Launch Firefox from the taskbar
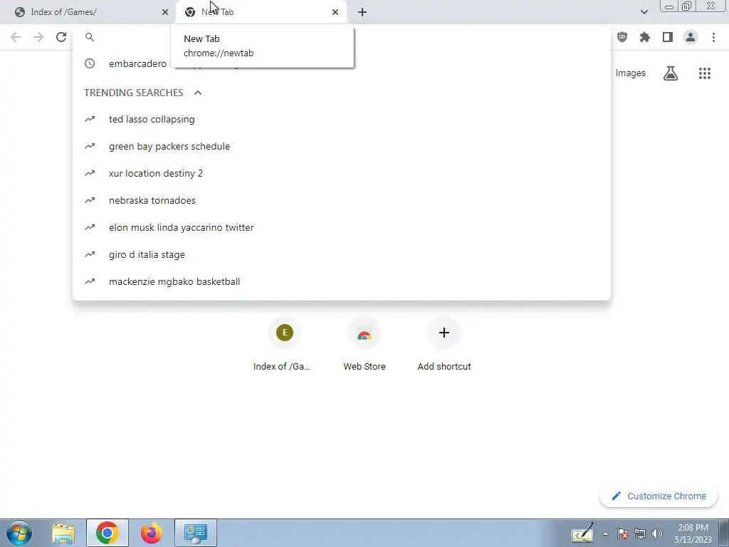 coord(152,533)
